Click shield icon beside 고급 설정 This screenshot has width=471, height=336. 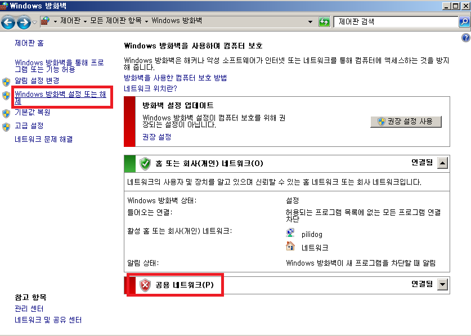6,127
